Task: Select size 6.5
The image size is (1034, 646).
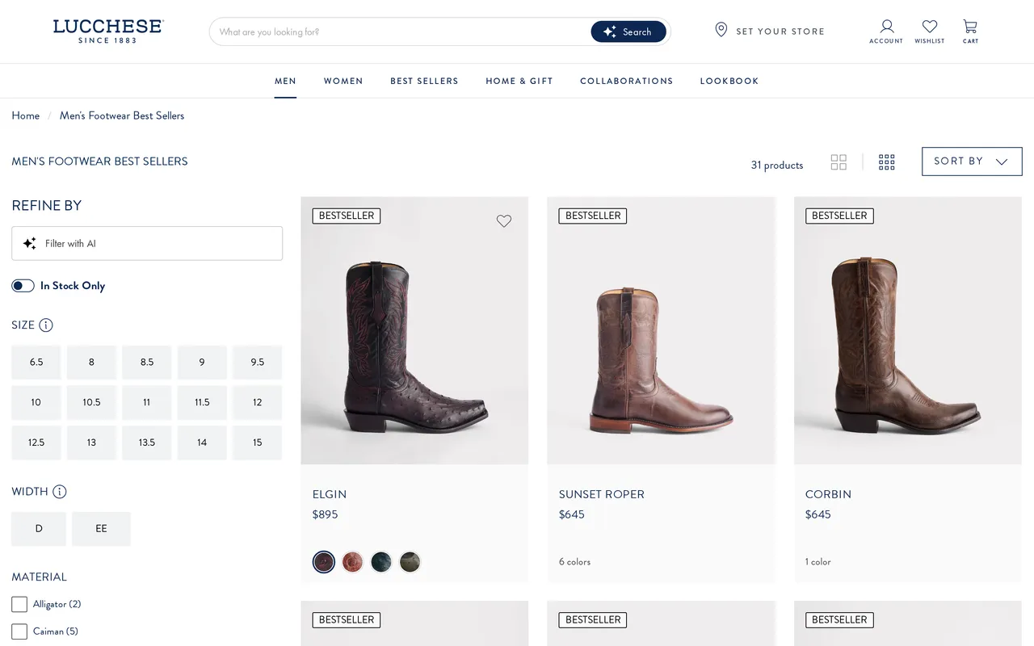Action: point(36,363)
